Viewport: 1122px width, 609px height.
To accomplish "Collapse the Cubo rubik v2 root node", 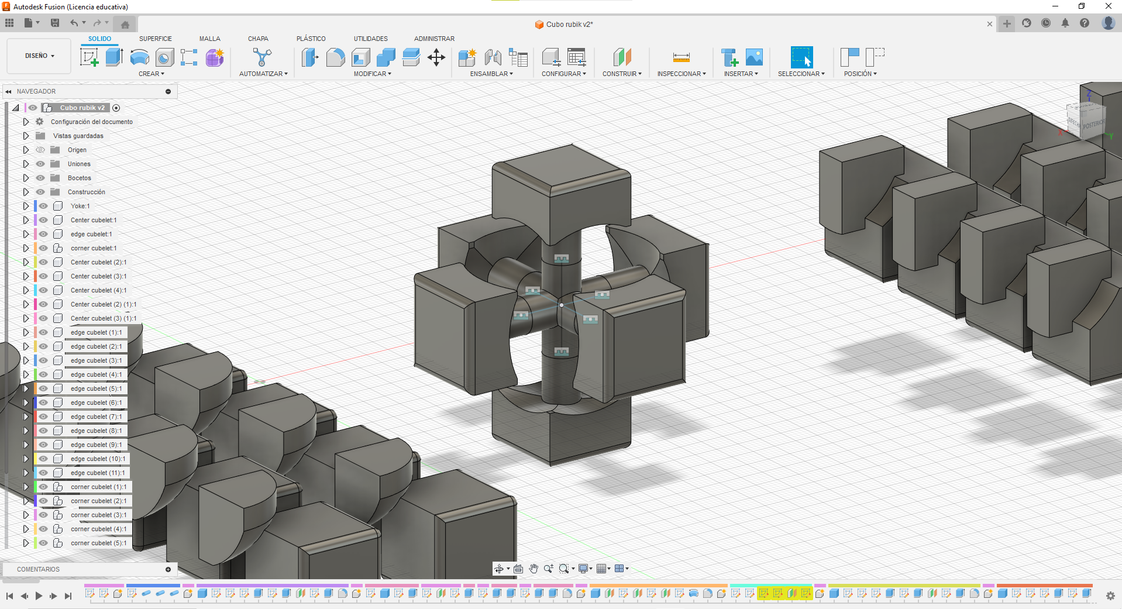I will [16, 108].
